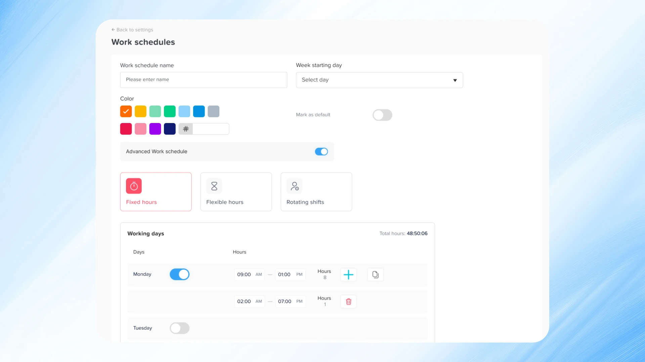Image resolution: width=645 pixels, height=362 pixels.
Task: Pick the purple color swatch
Action: pos(155,129)
